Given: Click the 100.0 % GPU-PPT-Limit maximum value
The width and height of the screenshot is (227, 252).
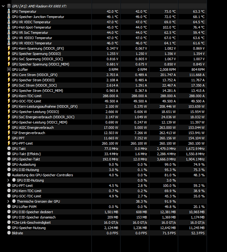Looking at the screenshot, I should click(169, 186).
